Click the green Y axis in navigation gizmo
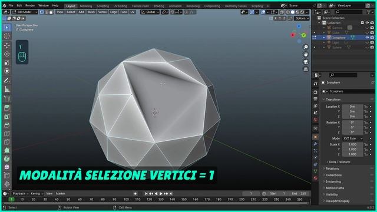Image resolution: width=377 pixels, height=212 pixels. (304, 35)
